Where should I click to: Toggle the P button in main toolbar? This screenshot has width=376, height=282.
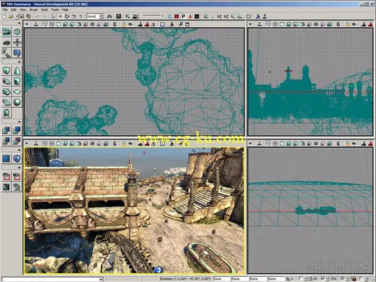(183, 16)
